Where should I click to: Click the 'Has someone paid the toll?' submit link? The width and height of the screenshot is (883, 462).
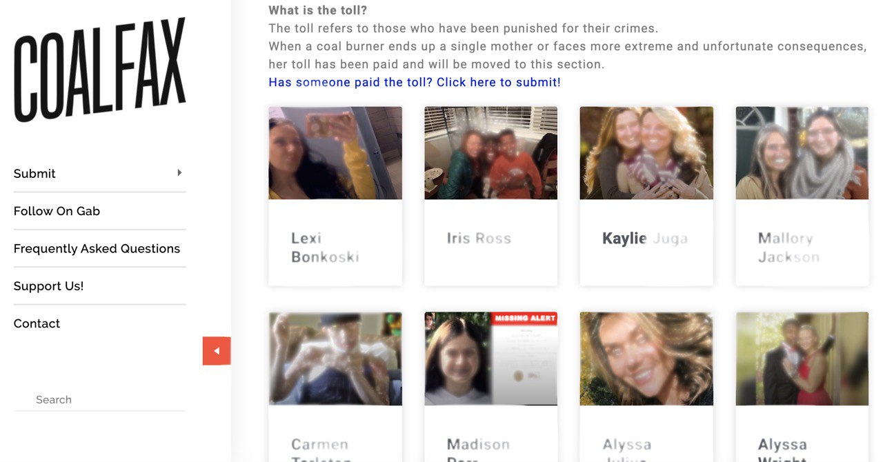click(415, 82)
